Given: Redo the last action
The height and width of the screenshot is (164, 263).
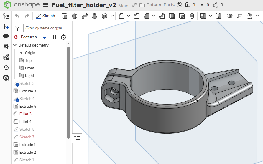Looking at the screenshot, I should [27, 16].
